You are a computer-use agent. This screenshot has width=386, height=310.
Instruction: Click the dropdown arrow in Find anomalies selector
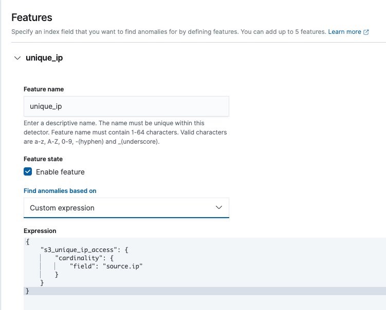click(219, 207)
